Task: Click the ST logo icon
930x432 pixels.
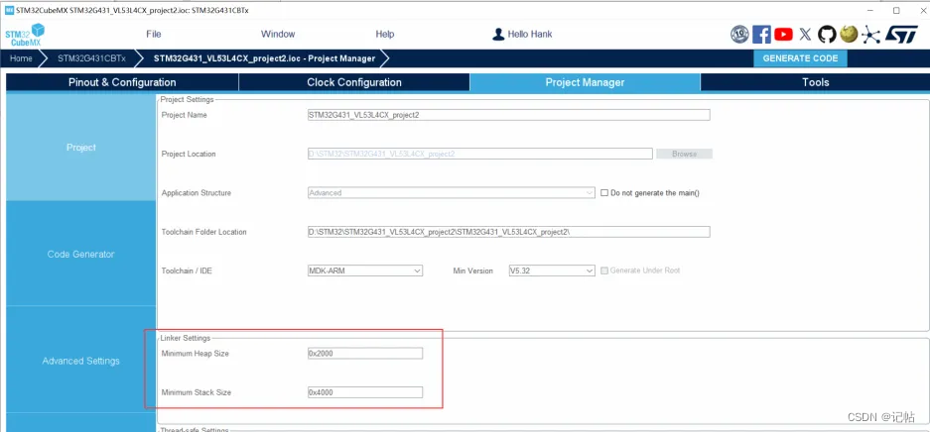Action: tap(901, 35)
